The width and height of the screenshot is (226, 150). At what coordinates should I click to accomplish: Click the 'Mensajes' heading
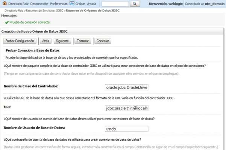9,15
